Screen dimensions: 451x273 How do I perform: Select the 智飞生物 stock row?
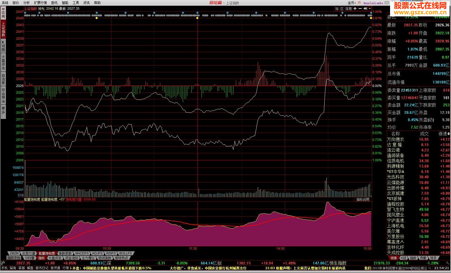(419, 209)
